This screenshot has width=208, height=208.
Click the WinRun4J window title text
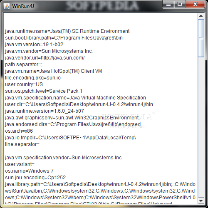click(23, 6)
